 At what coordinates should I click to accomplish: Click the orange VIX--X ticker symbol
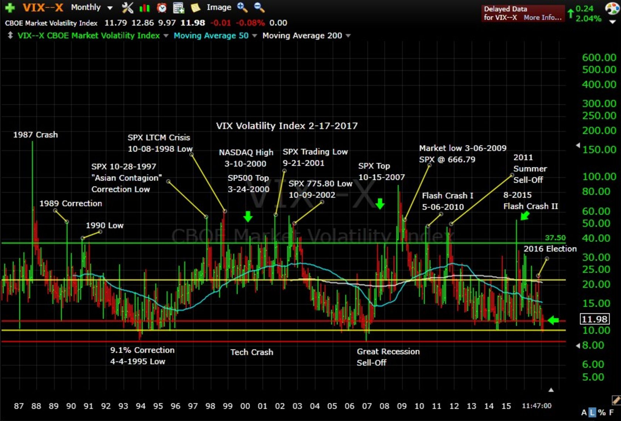click(43, 7)
